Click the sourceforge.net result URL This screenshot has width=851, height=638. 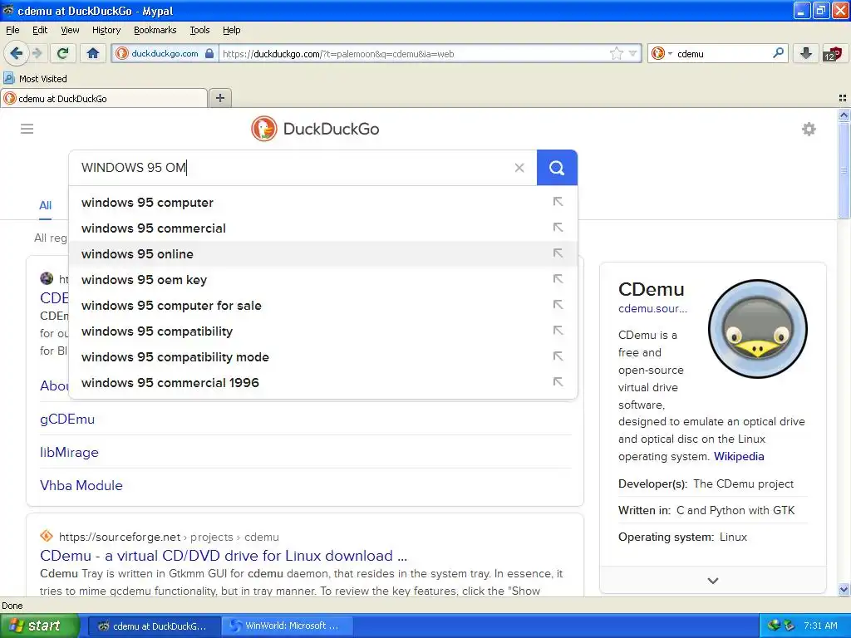tap(169, 537)
